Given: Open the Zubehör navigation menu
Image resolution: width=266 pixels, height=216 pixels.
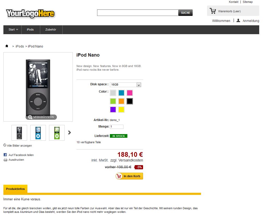Looking at the screenshot, I should pos(51,29).
